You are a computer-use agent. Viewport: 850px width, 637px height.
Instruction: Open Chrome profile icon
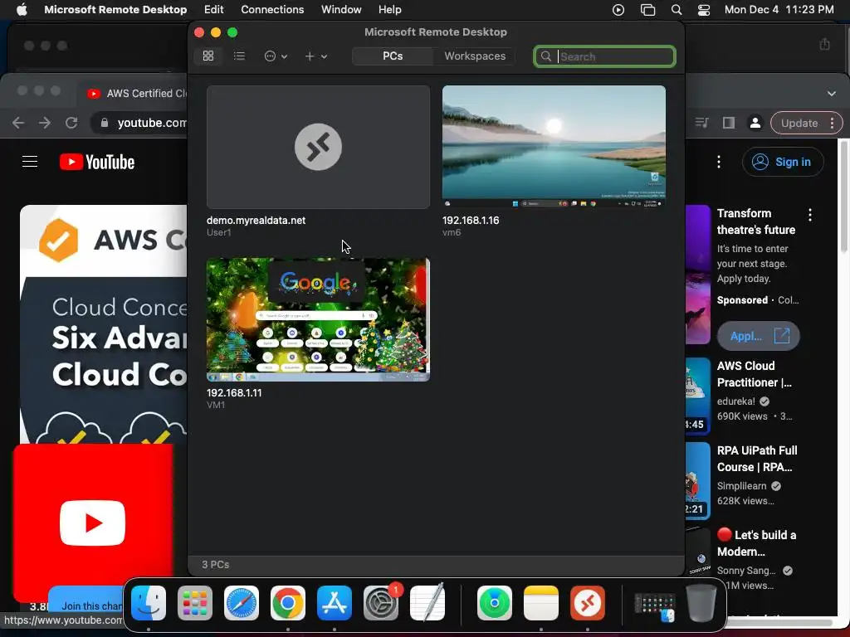(755, 123)
